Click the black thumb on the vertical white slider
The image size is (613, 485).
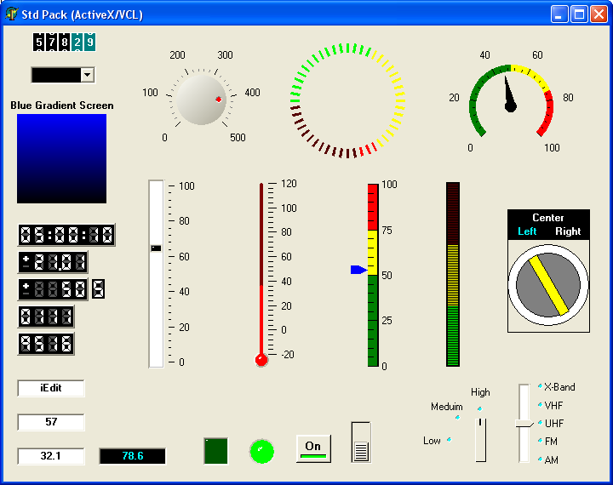156,248
